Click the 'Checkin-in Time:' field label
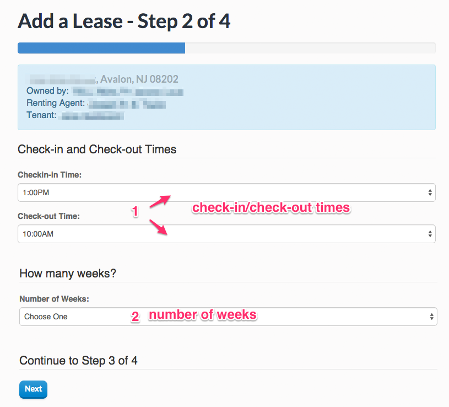449x407 pixels. click(50, 175)
